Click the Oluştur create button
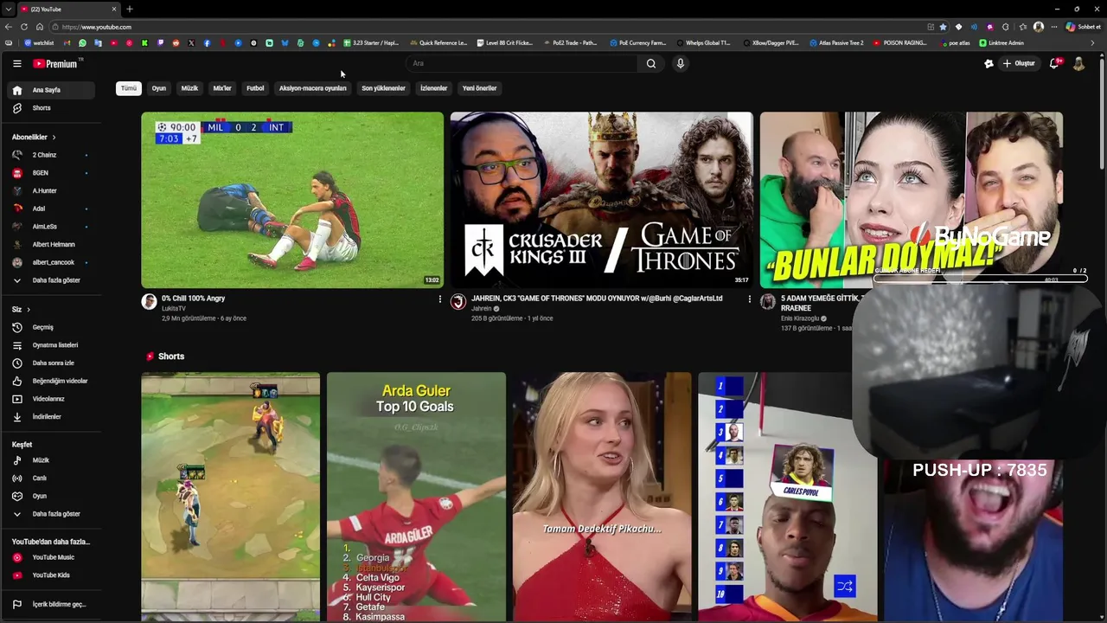 1019,63
